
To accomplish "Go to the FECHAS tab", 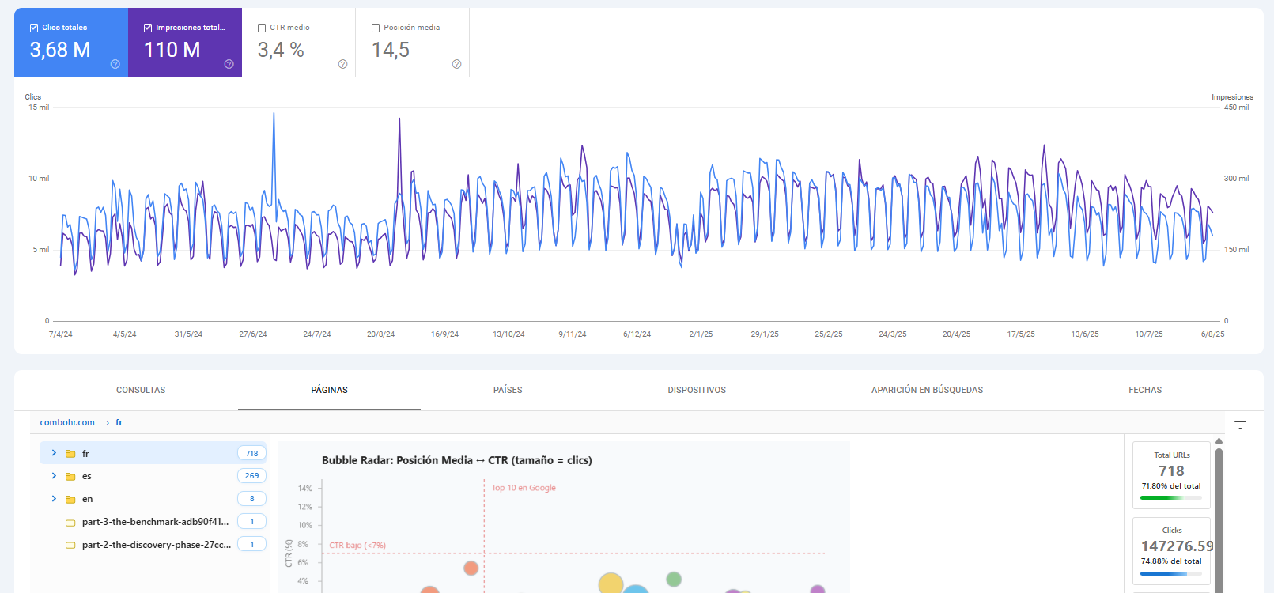I will click(x=1145, y=390).
